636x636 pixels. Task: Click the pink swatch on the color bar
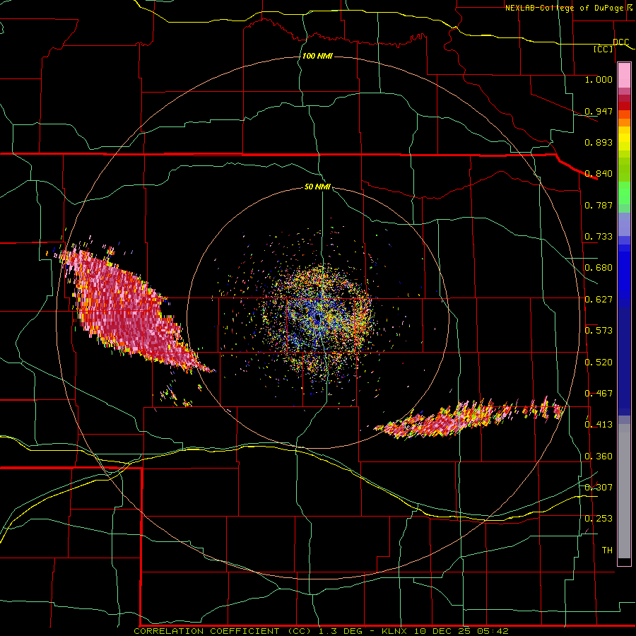click(624, 76)
